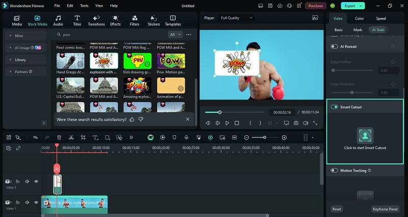Open the All filter dropdown
Screen dimensions: 408x217
point(175,34)
